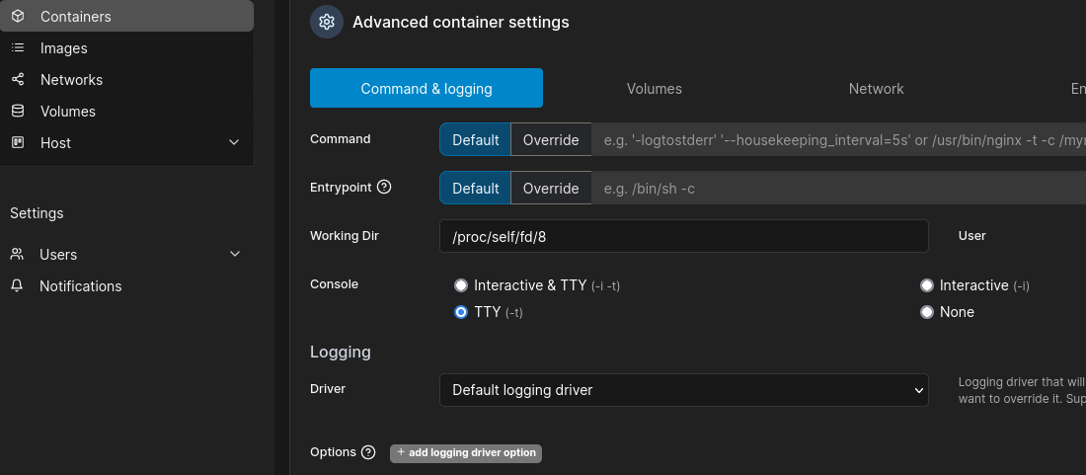
Task: Click the Images list icon
Action: 18,48
